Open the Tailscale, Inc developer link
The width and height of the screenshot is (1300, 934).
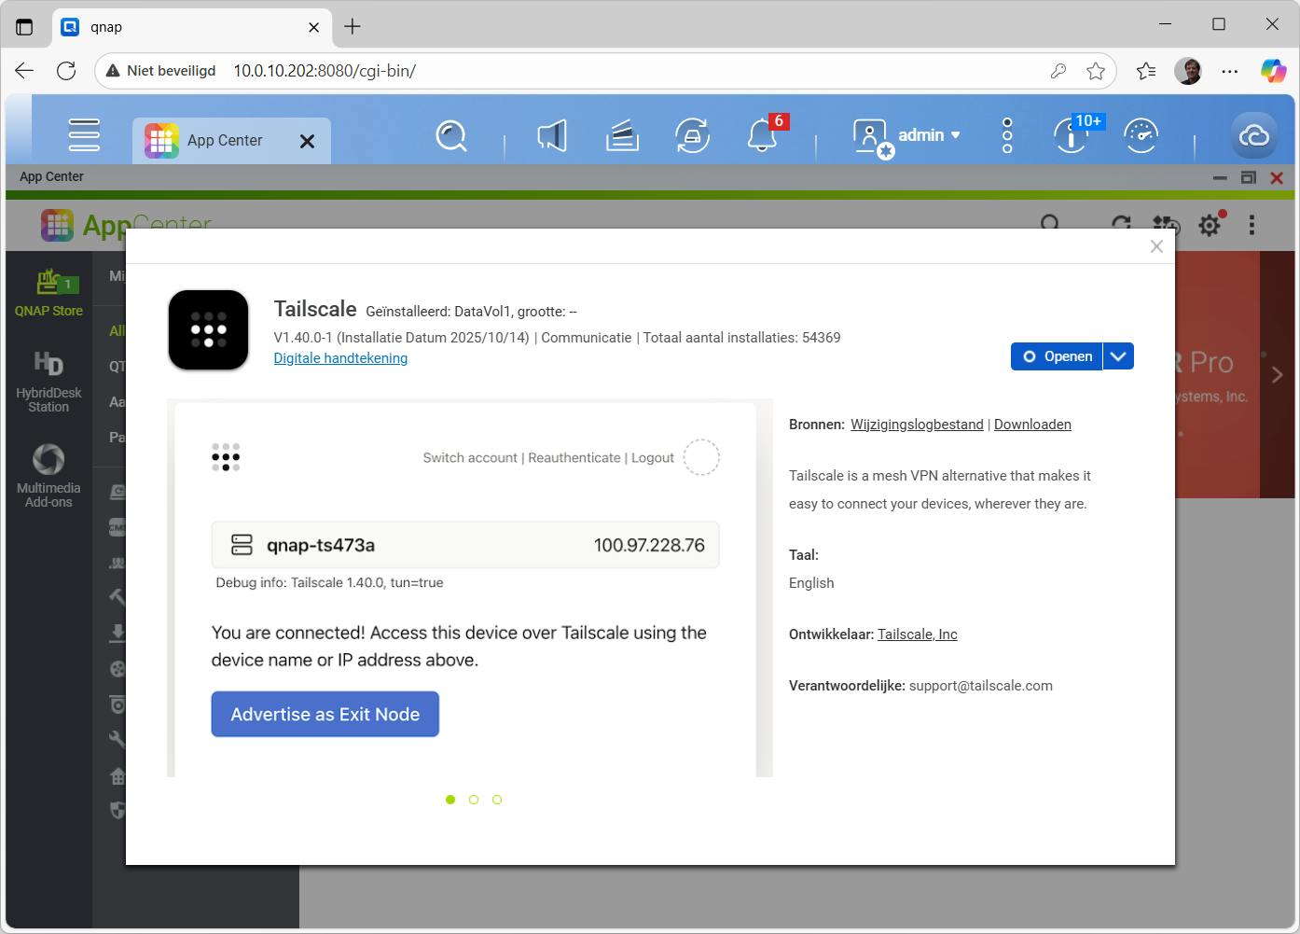[918, 634]
